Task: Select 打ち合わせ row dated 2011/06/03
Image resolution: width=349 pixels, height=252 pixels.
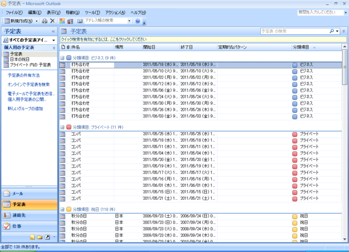Action: point(200,116)
